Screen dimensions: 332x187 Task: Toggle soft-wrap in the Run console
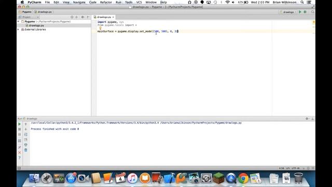click(x=26, y=135)
